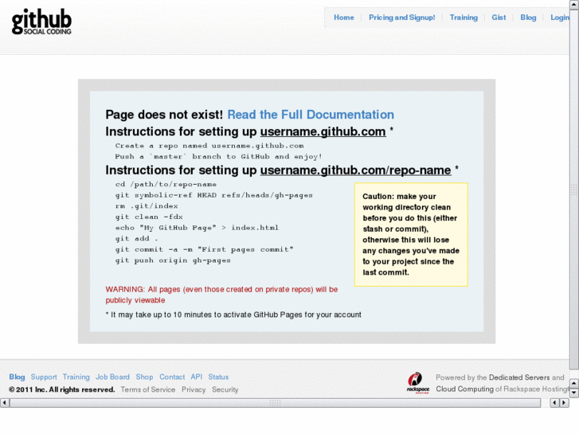The height and width of the screenshot is (434, 579).
Task: Open Terms of Service link
Action: [147, 389]
